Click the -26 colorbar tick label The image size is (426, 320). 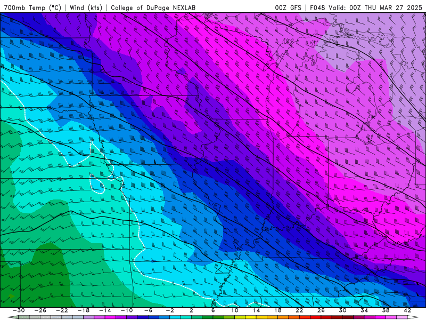click(40, 310)
